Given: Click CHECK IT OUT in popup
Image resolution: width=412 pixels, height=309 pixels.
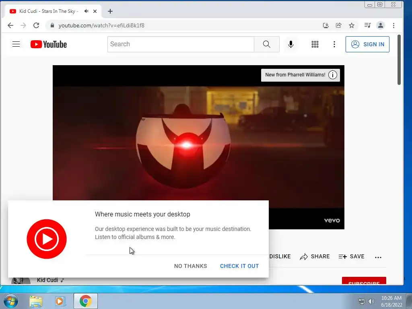Looking at the screenshot, I should pyautogui.click(x=239, y=266).
